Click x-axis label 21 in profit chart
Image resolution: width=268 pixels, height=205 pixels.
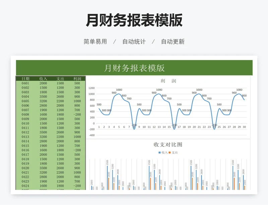coord(199,127)
